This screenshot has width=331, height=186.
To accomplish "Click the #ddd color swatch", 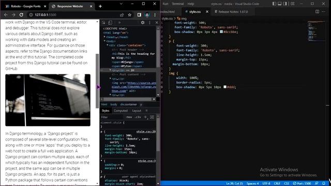I will (x=225, y=87).
